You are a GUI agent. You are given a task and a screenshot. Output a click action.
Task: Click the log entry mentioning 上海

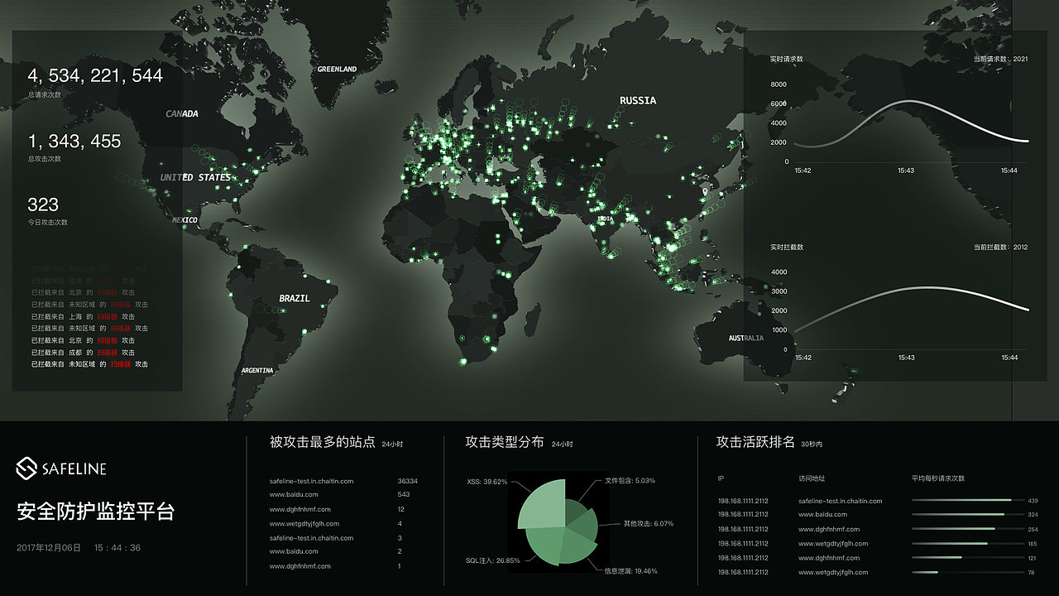point(83,316)
